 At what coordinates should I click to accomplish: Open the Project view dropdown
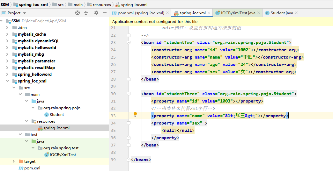point(25,13)
